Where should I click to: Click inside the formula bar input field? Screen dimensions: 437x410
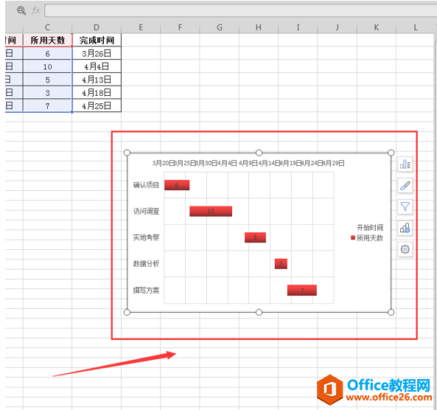point(240,10)
